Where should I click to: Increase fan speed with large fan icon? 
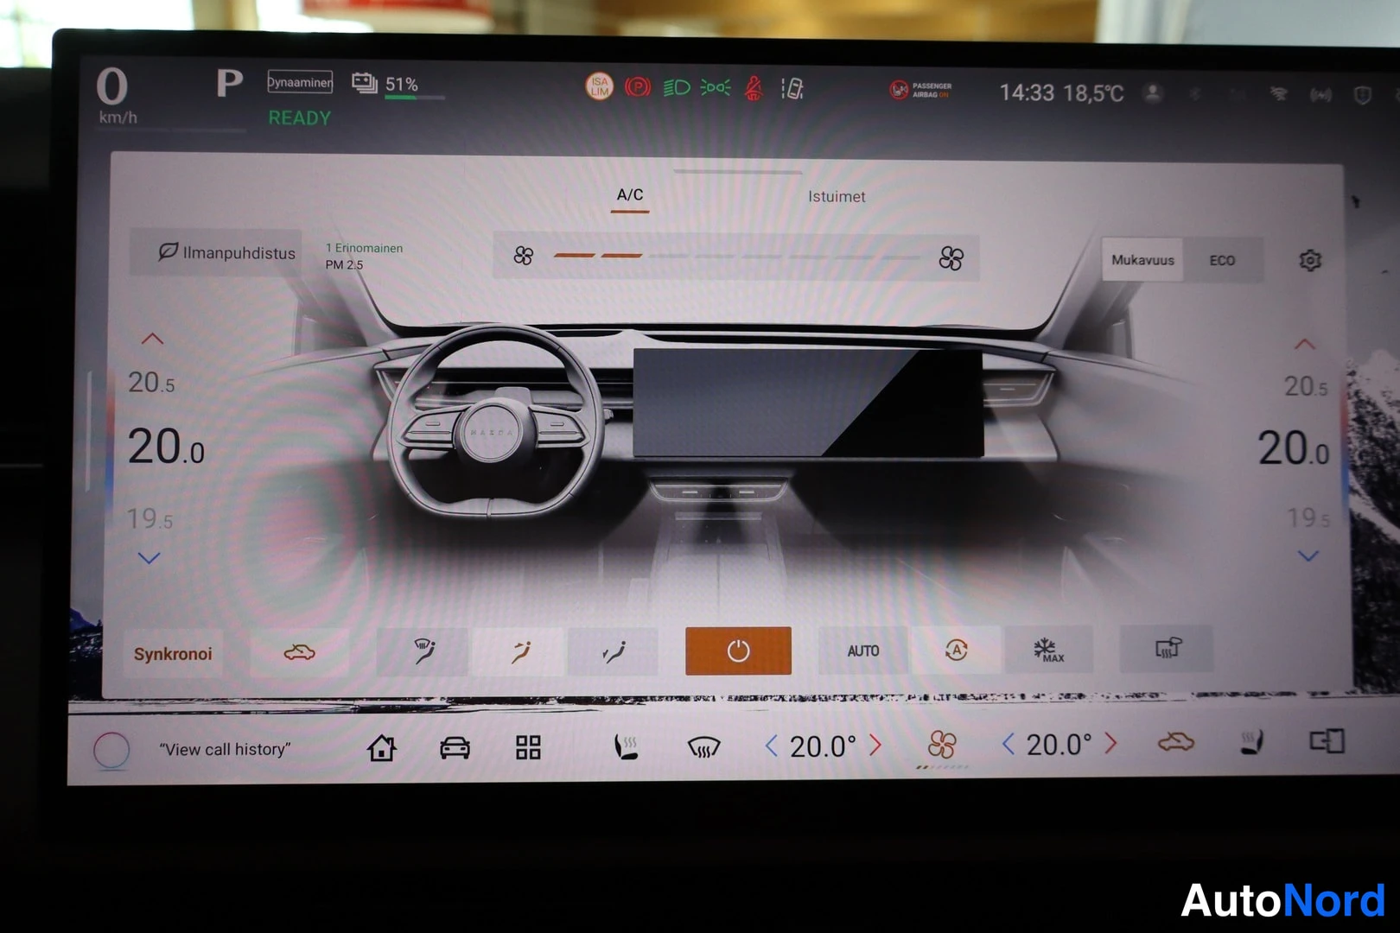[x=951, y=258]
